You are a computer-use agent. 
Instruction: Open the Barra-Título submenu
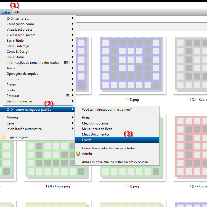[x=38, y=41]
